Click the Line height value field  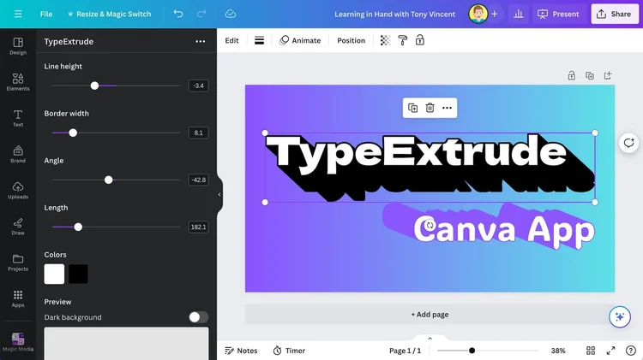199,86
